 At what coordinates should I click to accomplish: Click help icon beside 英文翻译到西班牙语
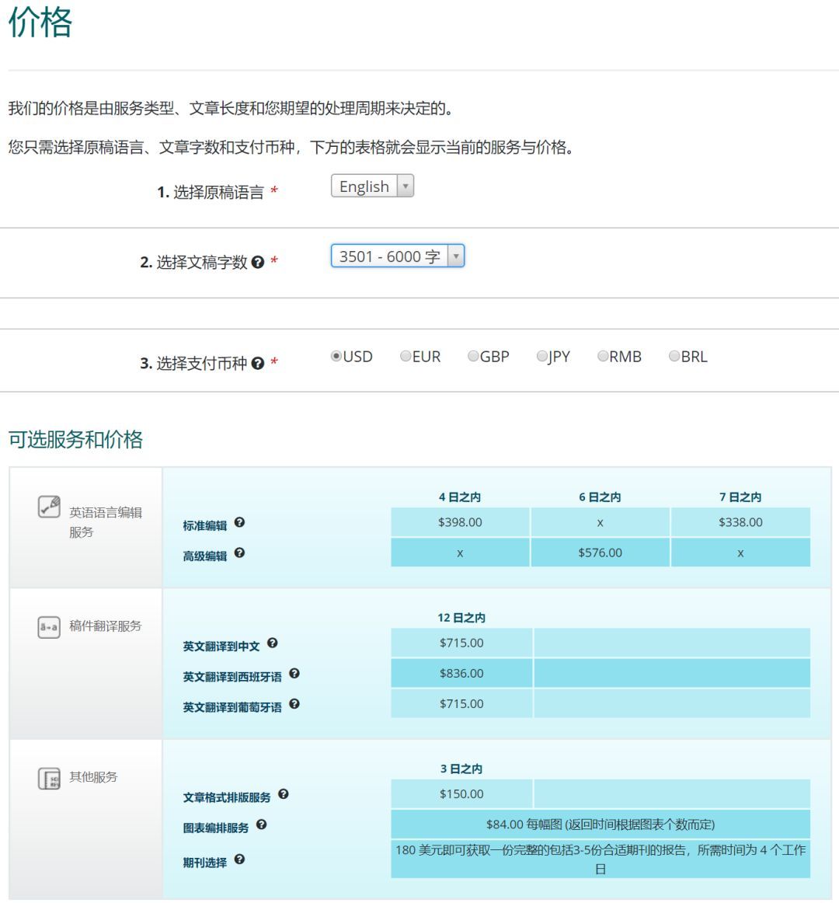pyautogui.click(x=294, y=674)
